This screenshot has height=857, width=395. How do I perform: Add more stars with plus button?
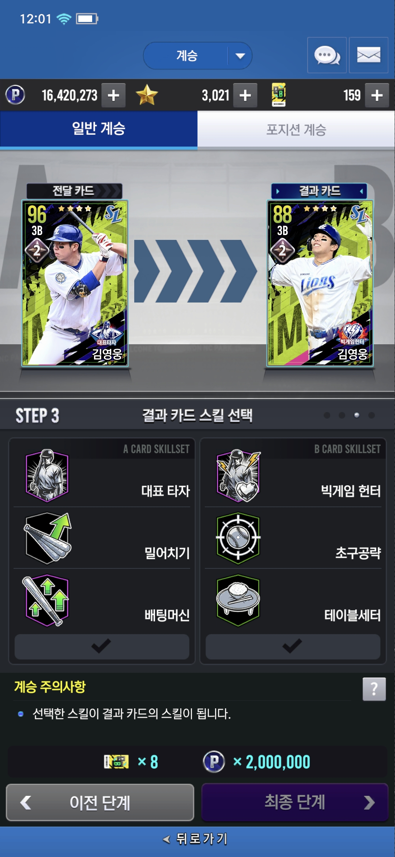tap(245, 95)
